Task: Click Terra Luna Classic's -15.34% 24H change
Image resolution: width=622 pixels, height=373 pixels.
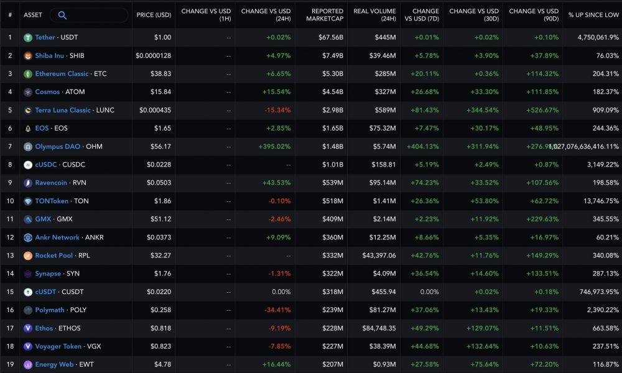Action: point(277,110)
